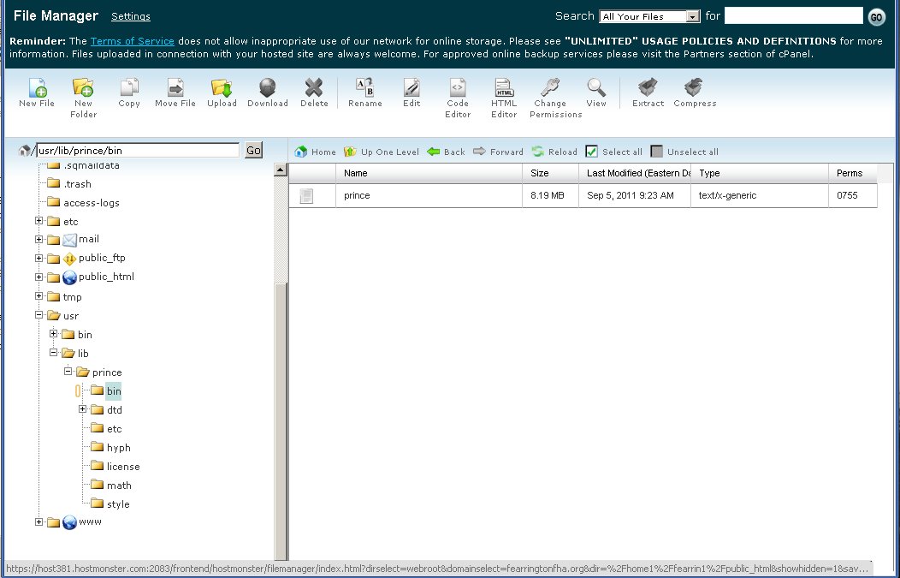This screenshot has width=900, height=578.
Task: Click the Upload icon
Action: pos(222,87)
